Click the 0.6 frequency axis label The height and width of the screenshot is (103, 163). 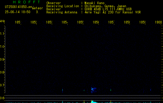2,98
